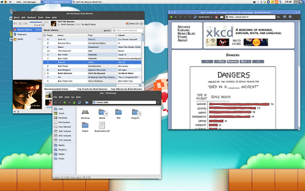This screenshot has height=191, width=305.
Task: Click the Write CD button in the music player
Action: tap(132, 24)
